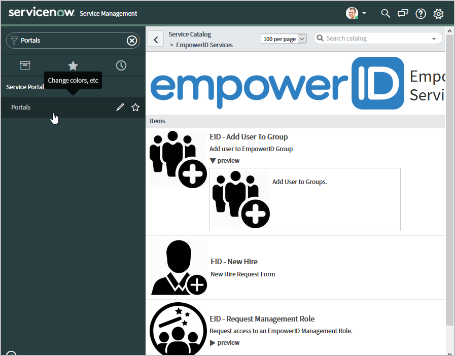
Task: Switch to the Favorites star tab
Action: click(73, 65)
